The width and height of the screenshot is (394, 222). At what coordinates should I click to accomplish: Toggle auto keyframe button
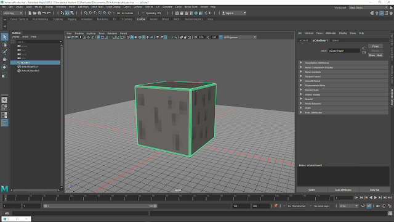tap(276, 206)
